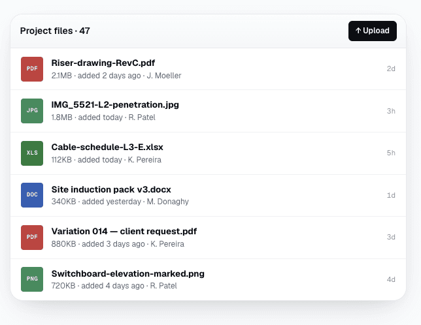Click the Upload button
421x325 pixels.
coord(373,31)
